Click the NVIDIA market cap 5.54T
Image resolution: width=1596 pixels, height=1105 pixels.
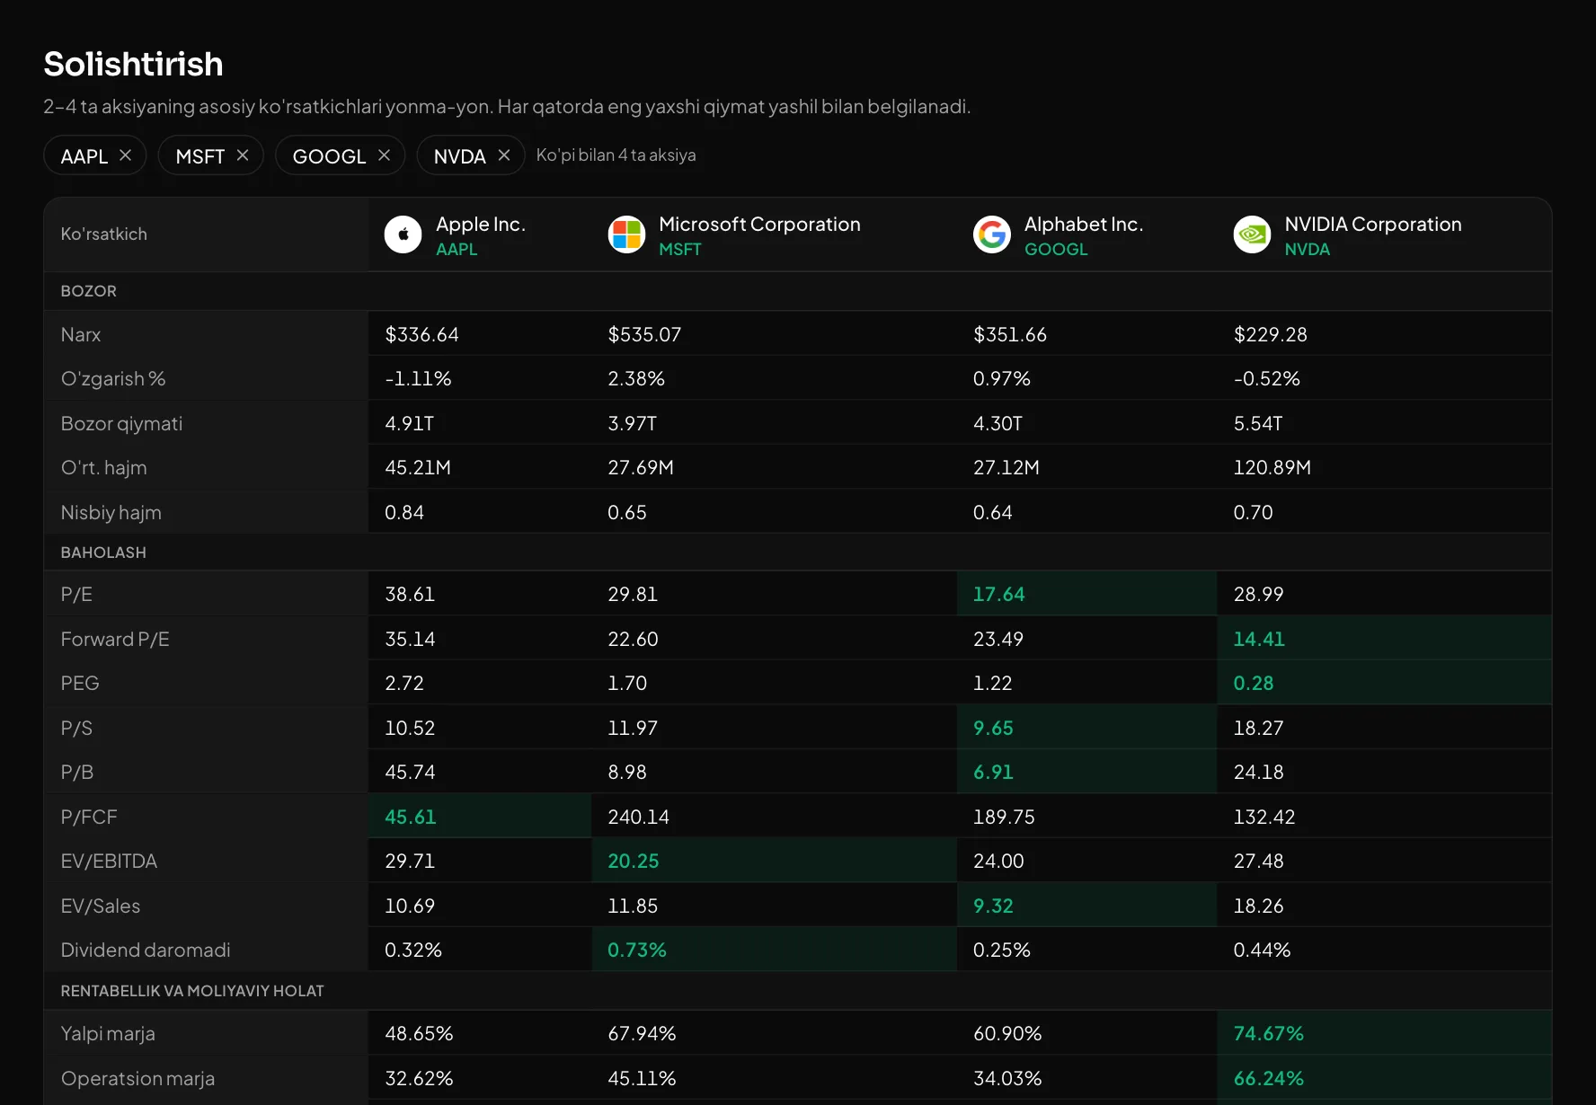[x=1258, y=423]
